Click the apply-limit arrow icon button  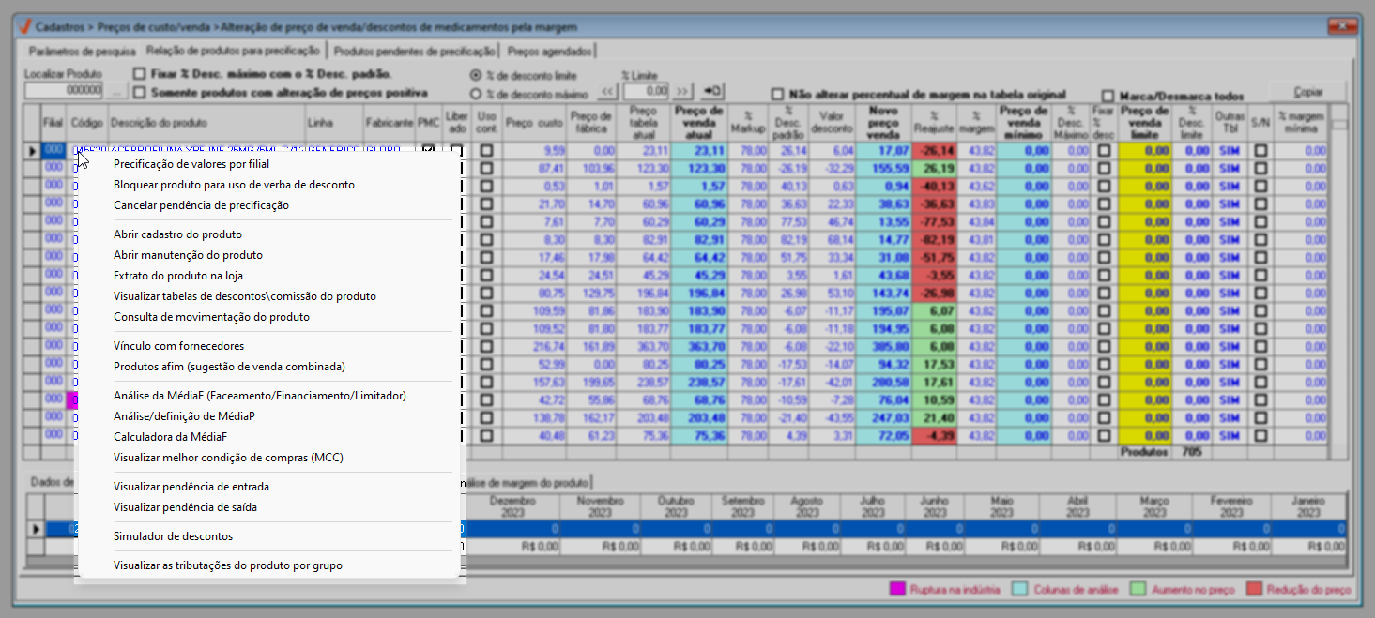pos(713,91)
